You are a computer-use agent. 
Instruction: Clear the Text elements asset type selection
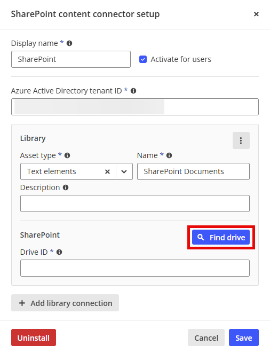click(x=108, y=171)
